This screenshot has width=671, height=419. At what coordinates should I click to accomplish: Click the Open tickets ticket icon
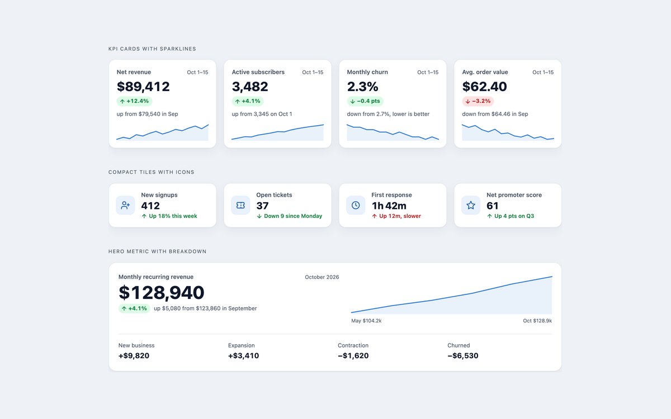tap(240, 205)
